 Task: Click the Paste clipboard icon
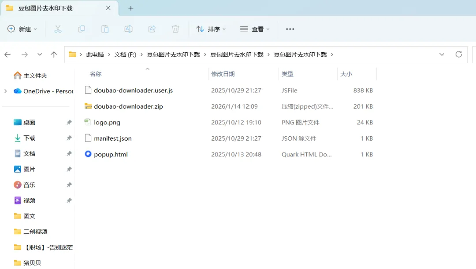[105, 29]
